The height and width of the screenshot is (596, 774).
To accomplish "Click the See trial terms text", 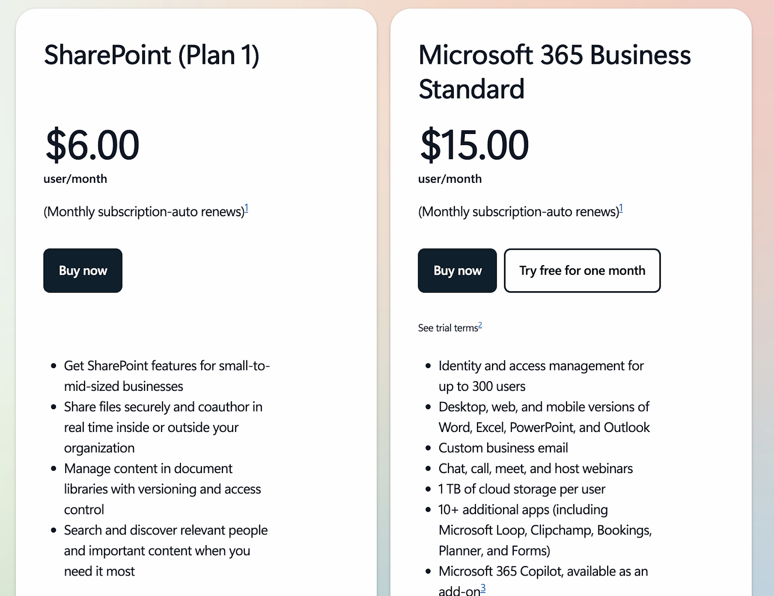I will (448, 328).
